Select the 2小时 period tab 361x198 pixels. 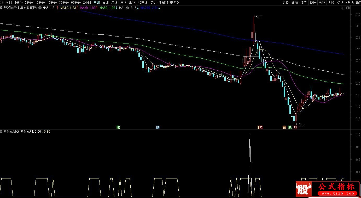(x=87, y=3)
